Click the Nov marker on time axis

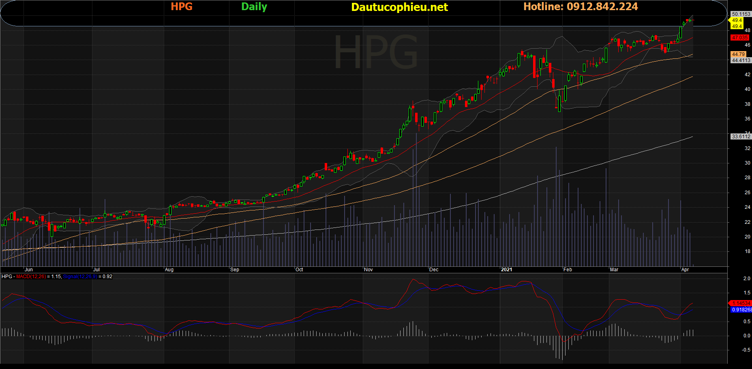(369, 270)
